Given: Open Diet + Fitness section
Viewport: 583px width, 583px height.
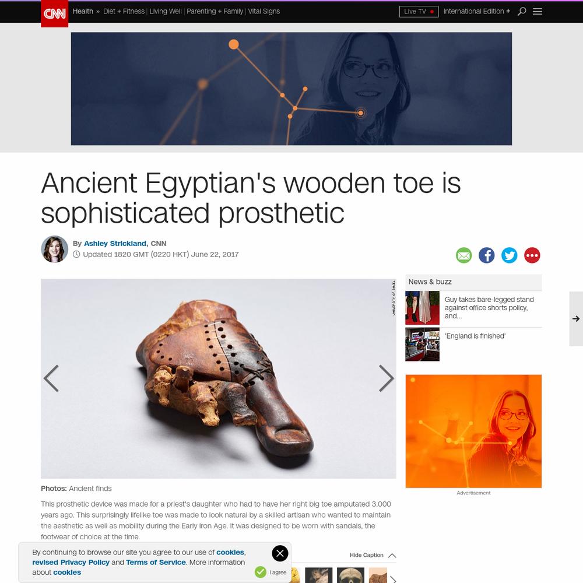Looking at the screenshot, I should pos(124,12).
